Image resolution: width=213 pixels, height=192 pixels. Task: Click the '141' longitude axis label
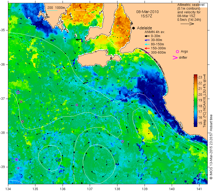(x=199, y=189)
